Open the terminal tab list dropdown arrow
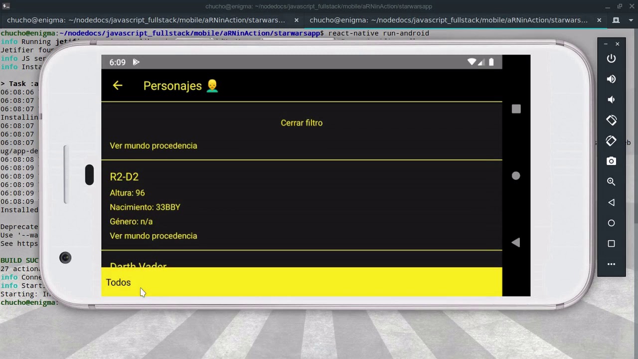This screenshot has width=638, height=359. click(x=631, y=20)
